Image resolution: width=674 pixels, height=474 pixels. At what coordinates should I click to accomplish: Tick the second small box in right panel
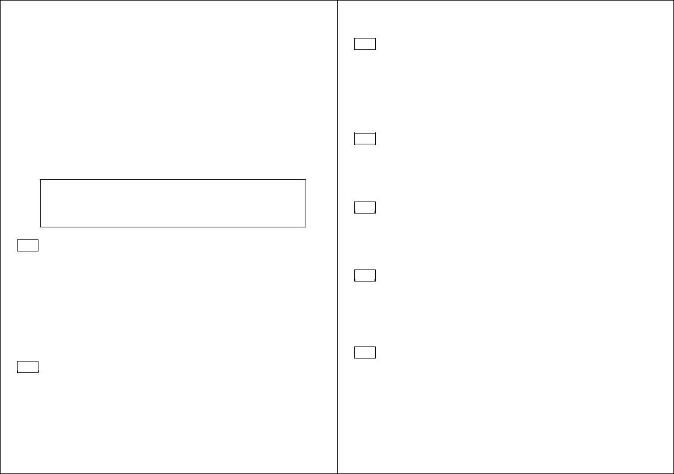(x=365, y=138)
